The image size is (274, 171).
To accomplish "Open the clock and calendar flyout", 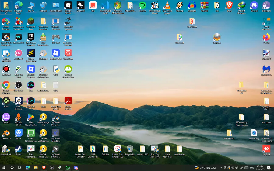I will (x=260, y=168).
